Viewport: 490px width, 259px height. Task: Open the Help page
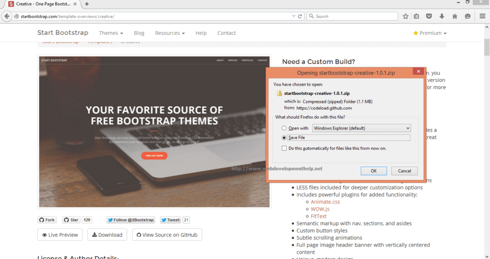click(201, 33)
